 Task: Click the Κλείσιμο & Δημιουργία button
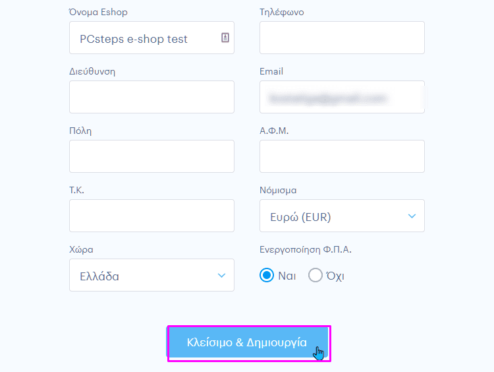(247, 342)
